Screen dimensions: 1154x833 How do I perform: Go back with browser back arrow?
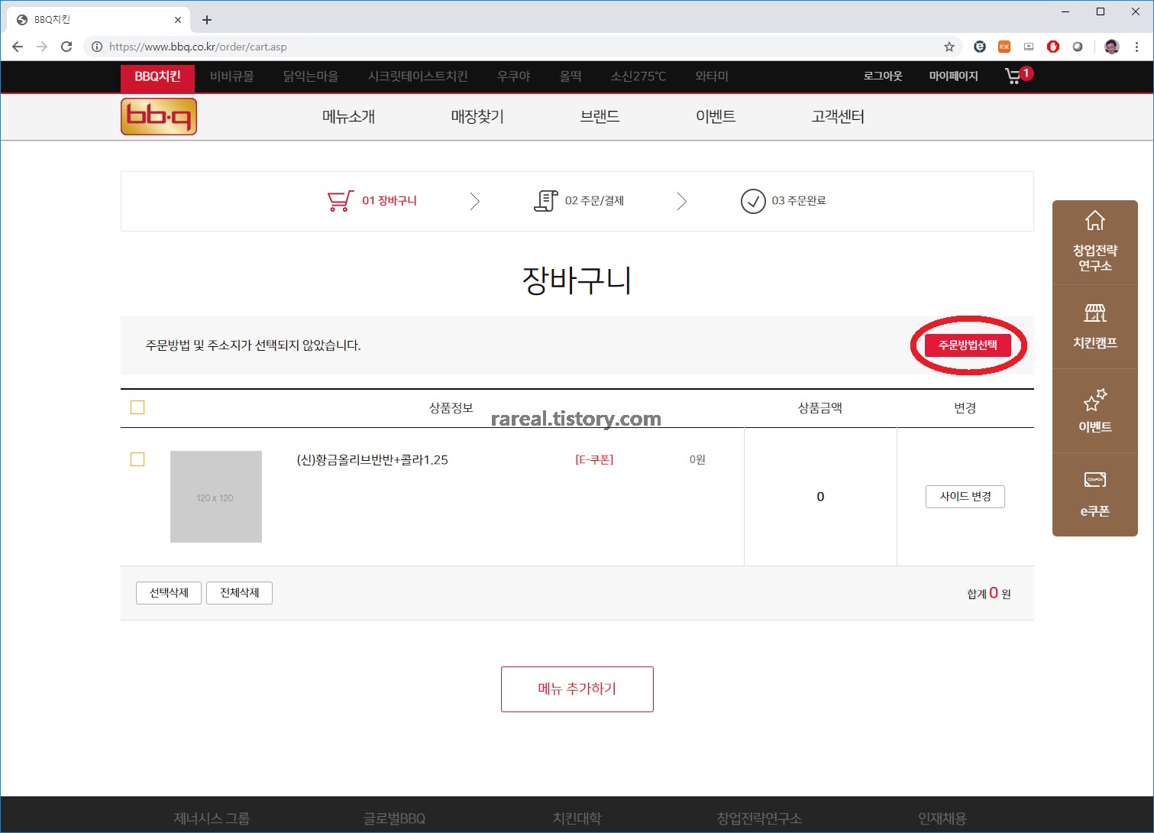tap(18, 47)
